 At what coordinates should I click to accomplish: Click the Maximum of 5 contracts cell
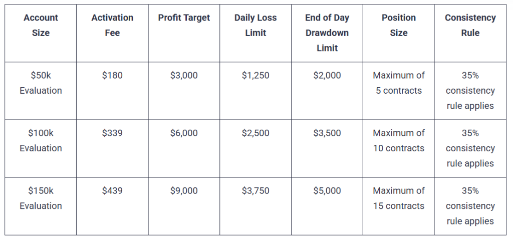coord(398,83)
